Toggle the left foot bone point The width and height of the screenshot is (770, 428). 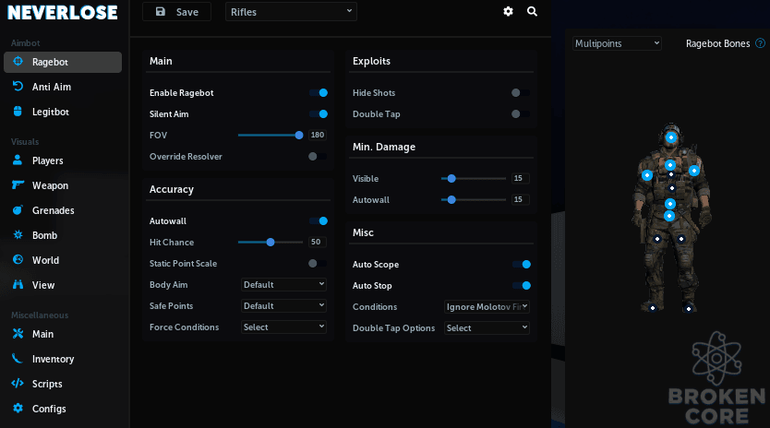(653, 308)
